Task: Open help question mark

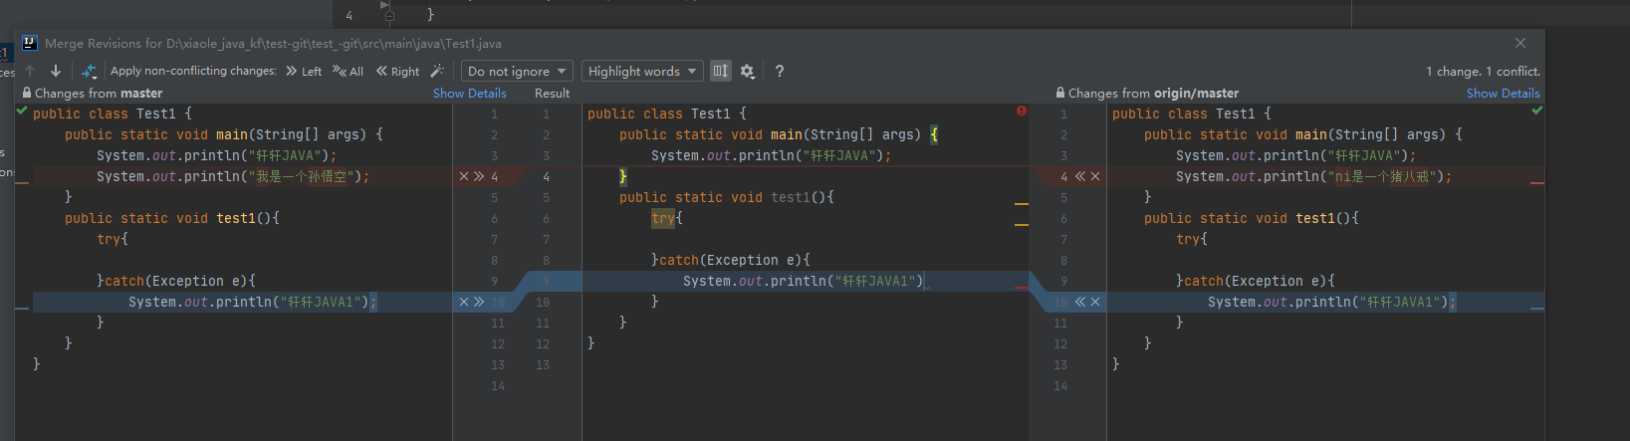Action: click(x=779, y=71)
